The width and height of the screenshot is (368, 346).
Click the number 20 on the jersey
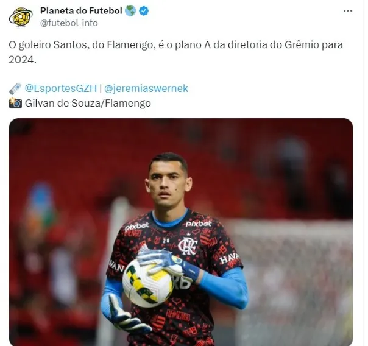tap(166, 241)
